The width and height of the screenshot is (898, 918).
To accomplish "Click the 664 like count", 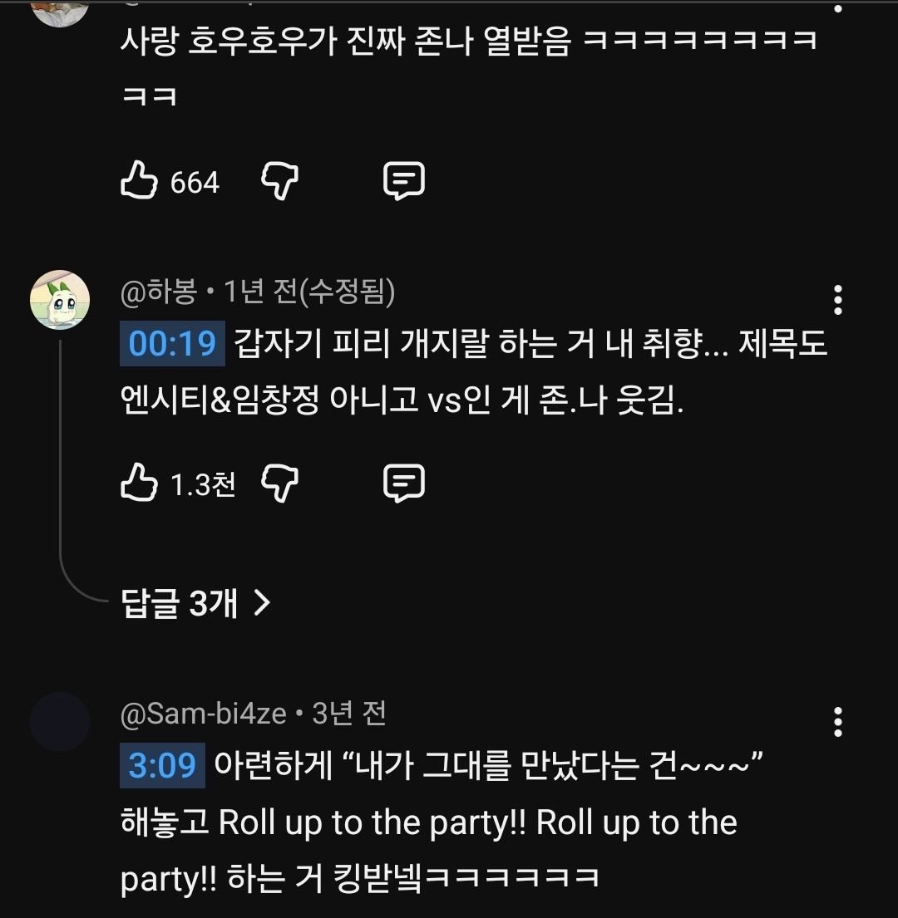I will (x=195, y=182).
